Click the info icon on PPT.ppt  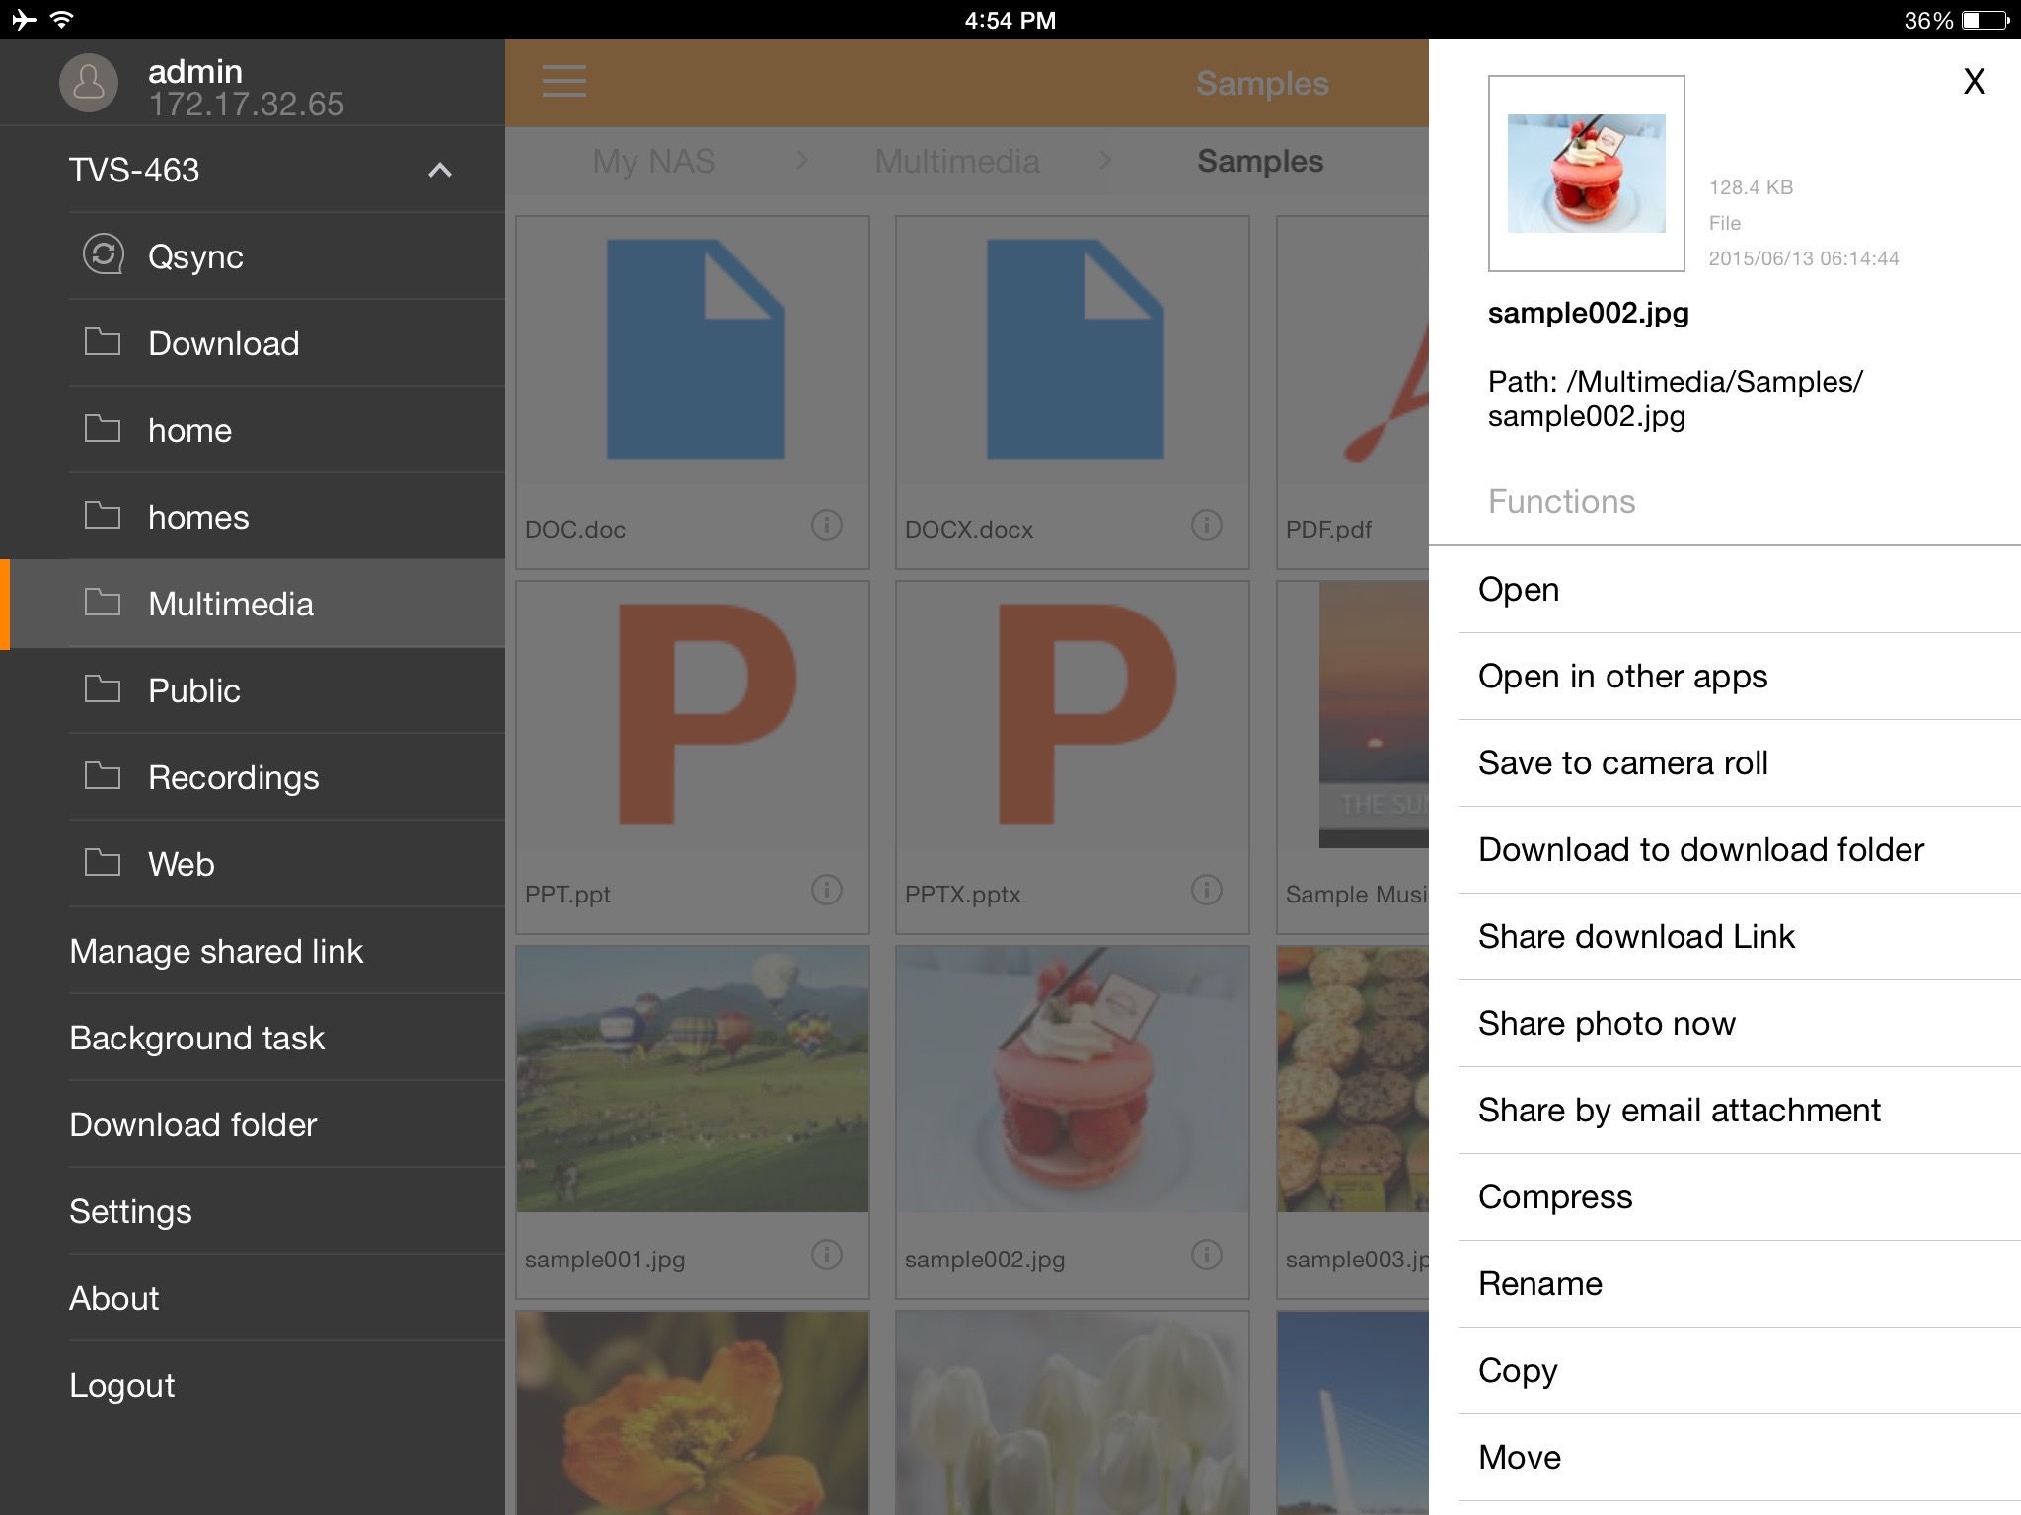point(831,888)
